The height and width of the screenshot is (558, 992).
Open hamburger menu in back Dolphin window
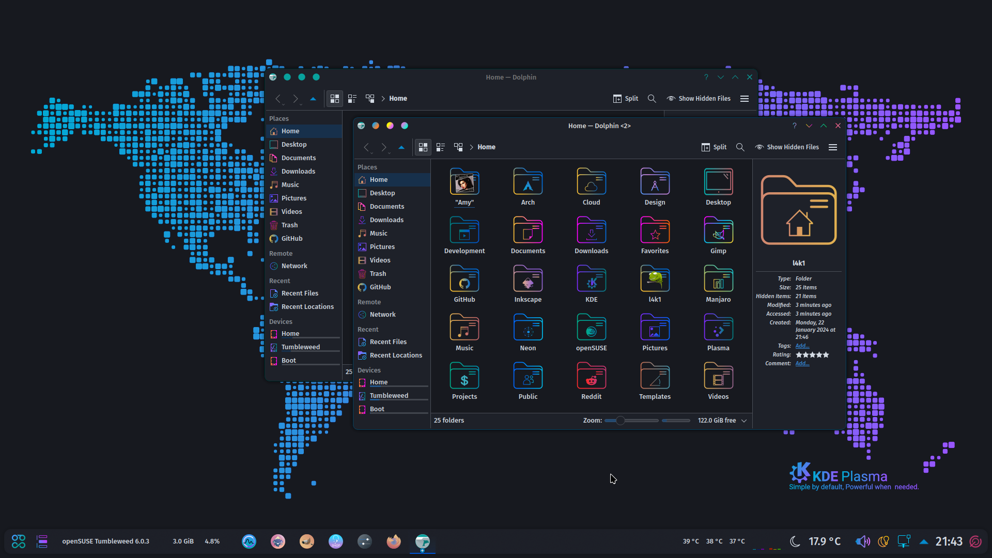(744, 99)
